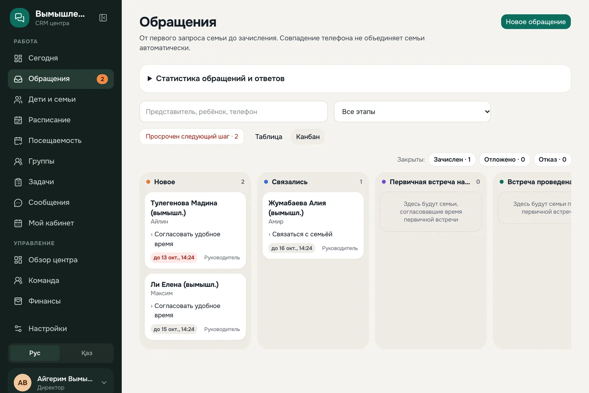This screenshot has height=393, width=589.
Task: Click child name Максим
Action: (x=162, y=293)
